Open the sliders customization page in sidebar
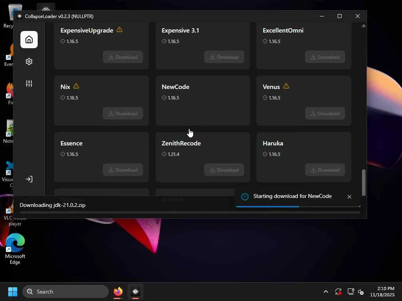This screenshot has height=301, width=402. coord(29,83)
